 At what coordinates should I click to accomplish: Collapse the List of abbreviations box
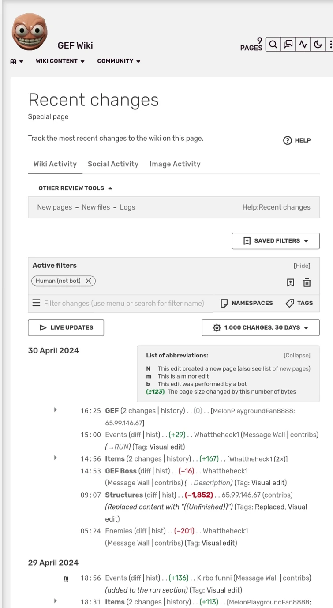(297, 355)
